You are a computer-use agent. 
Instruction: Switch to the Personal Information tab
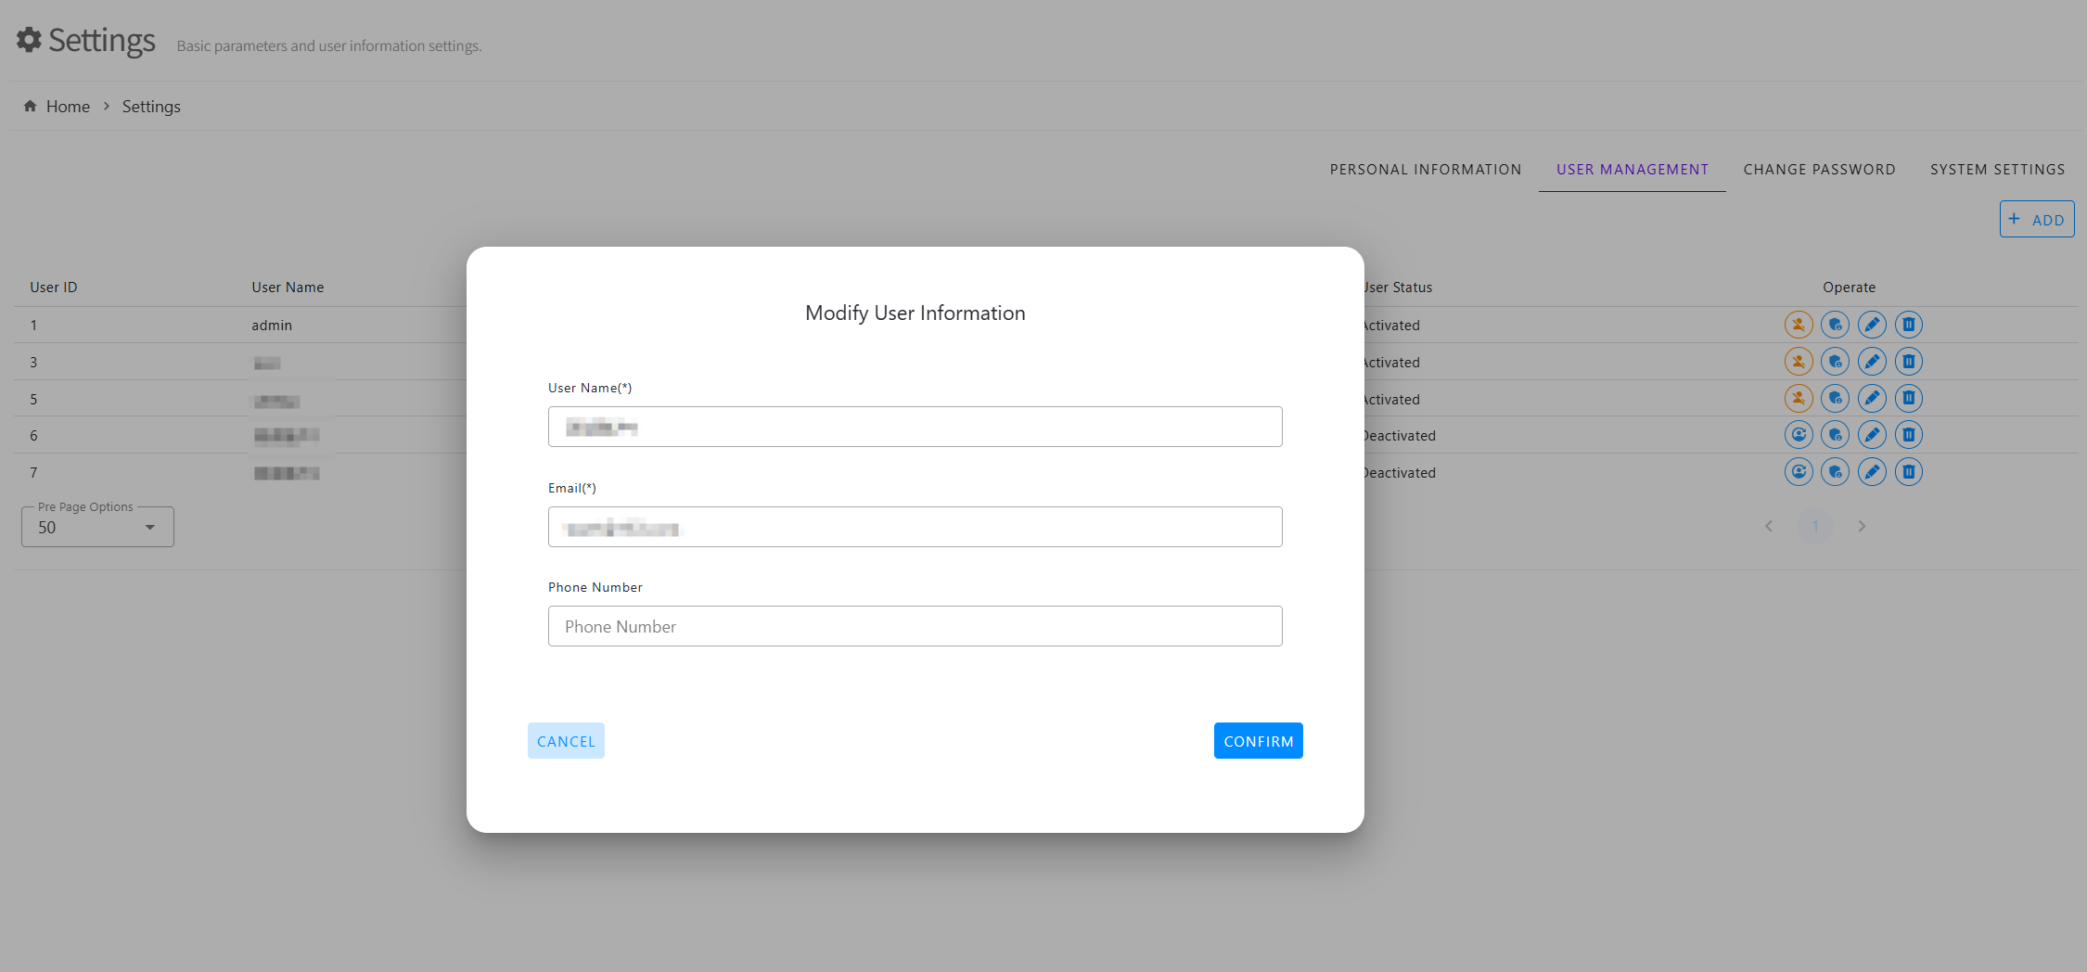tap(1425, 170)
